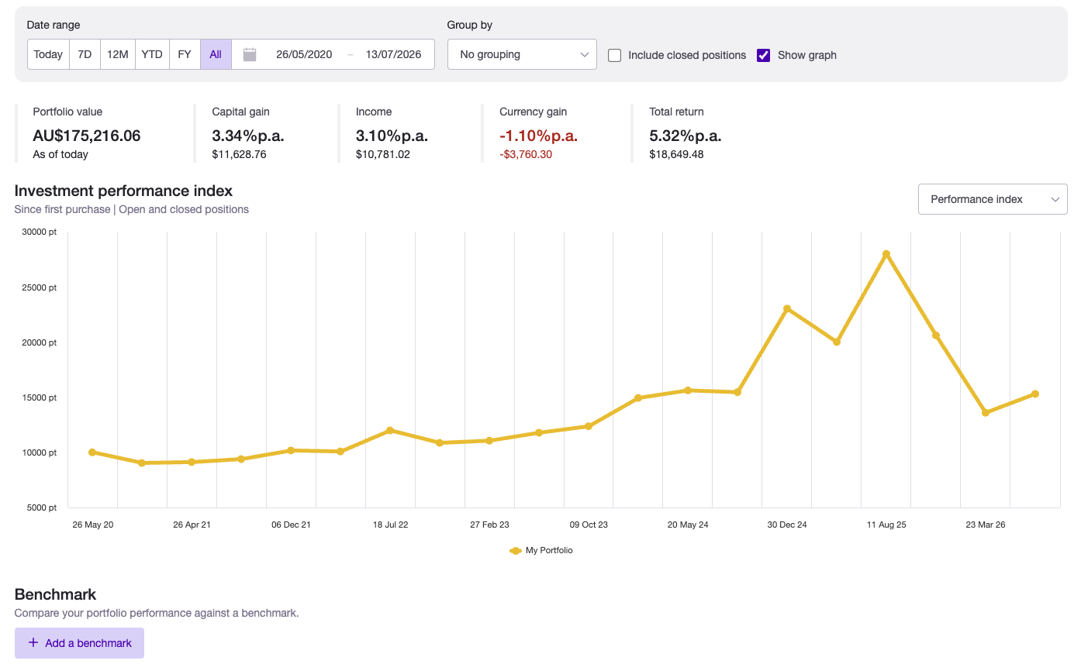Viewport: 1081px width, 664px height.
Task: Click the end date field 13/07/2026
Action: pyautogui.click(x=394, y=54)
